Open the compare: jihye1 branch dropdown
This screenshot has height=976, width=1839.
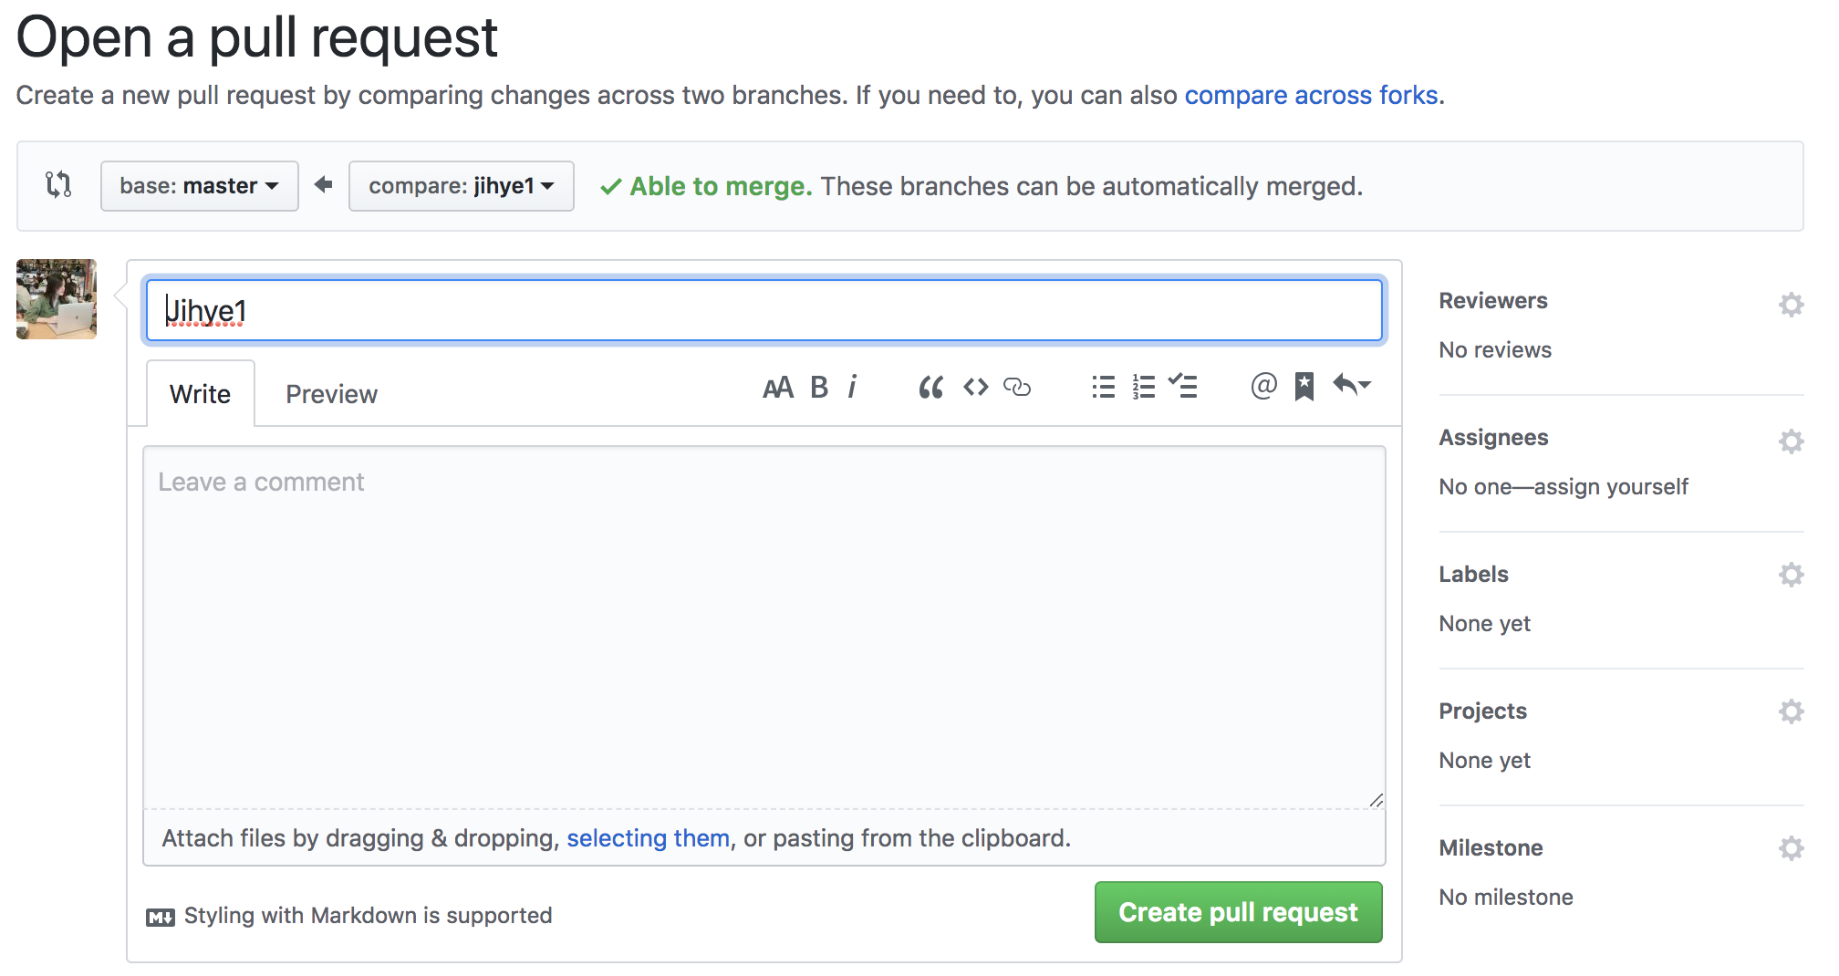click(462, 186)
